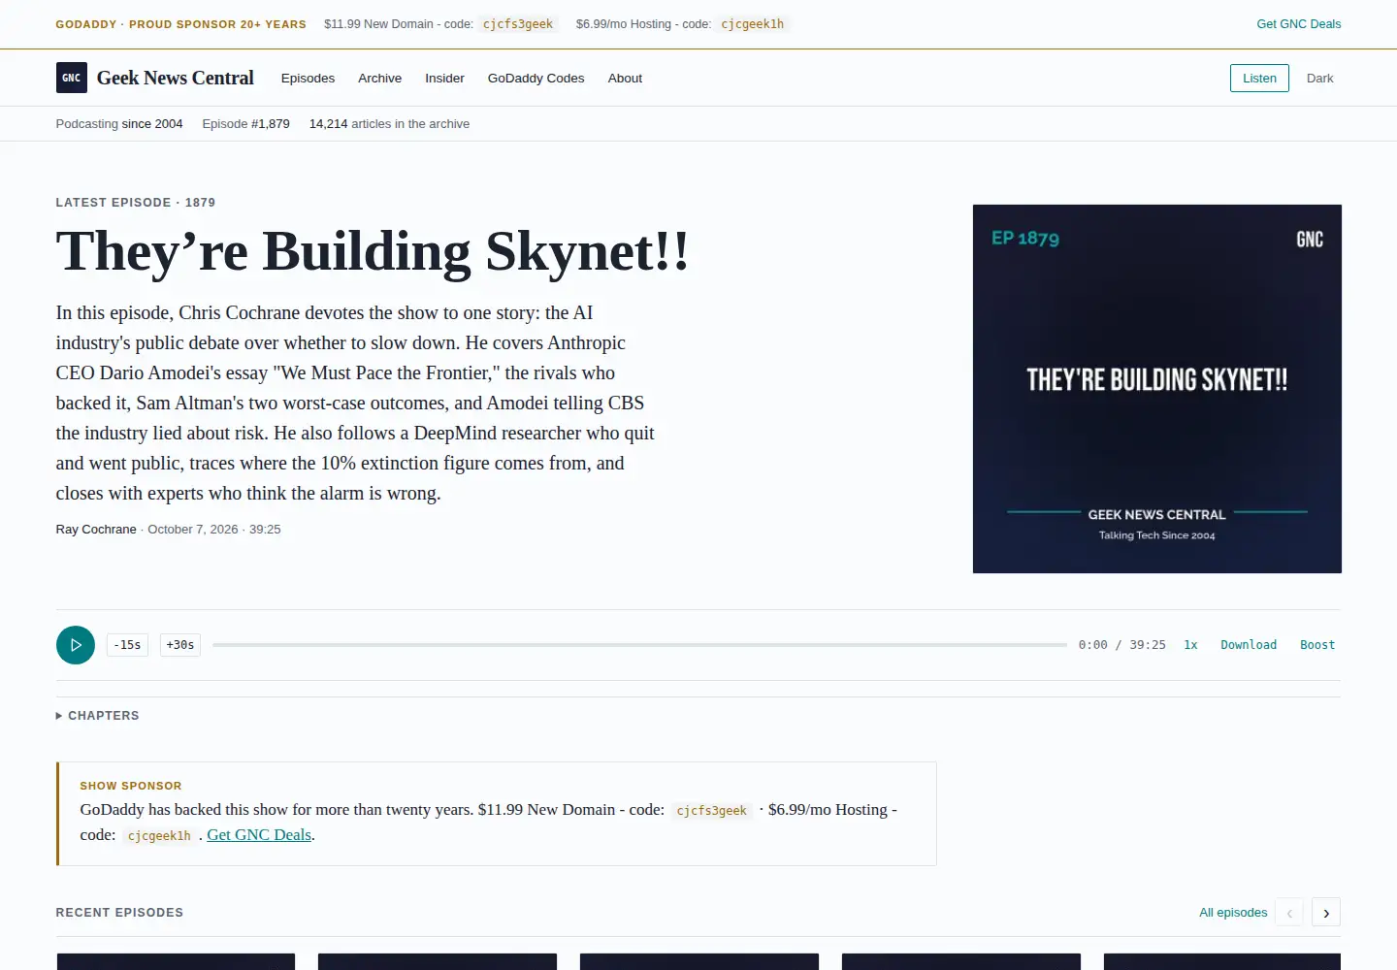
Task: Click 14,214 articles in the archive text
Action: tap(389, 124)
